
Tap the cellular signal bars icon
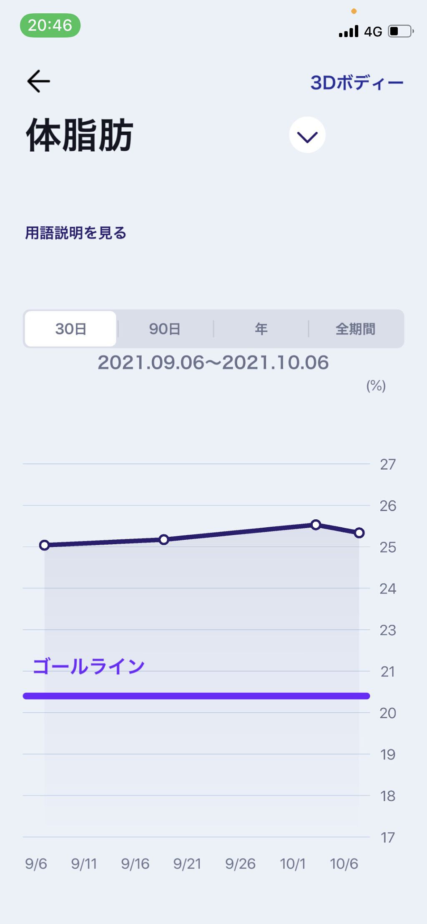[348, 31]
